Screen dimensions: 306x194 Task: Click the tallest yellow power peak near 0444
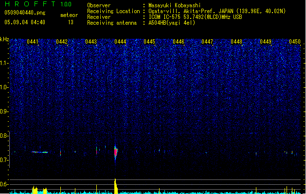(x=115, y=186)
